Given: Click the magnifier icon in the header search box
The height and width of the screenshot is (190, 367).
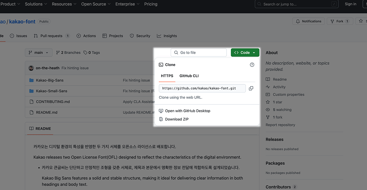Looking at the screenshot, I should tap(260, 4).
